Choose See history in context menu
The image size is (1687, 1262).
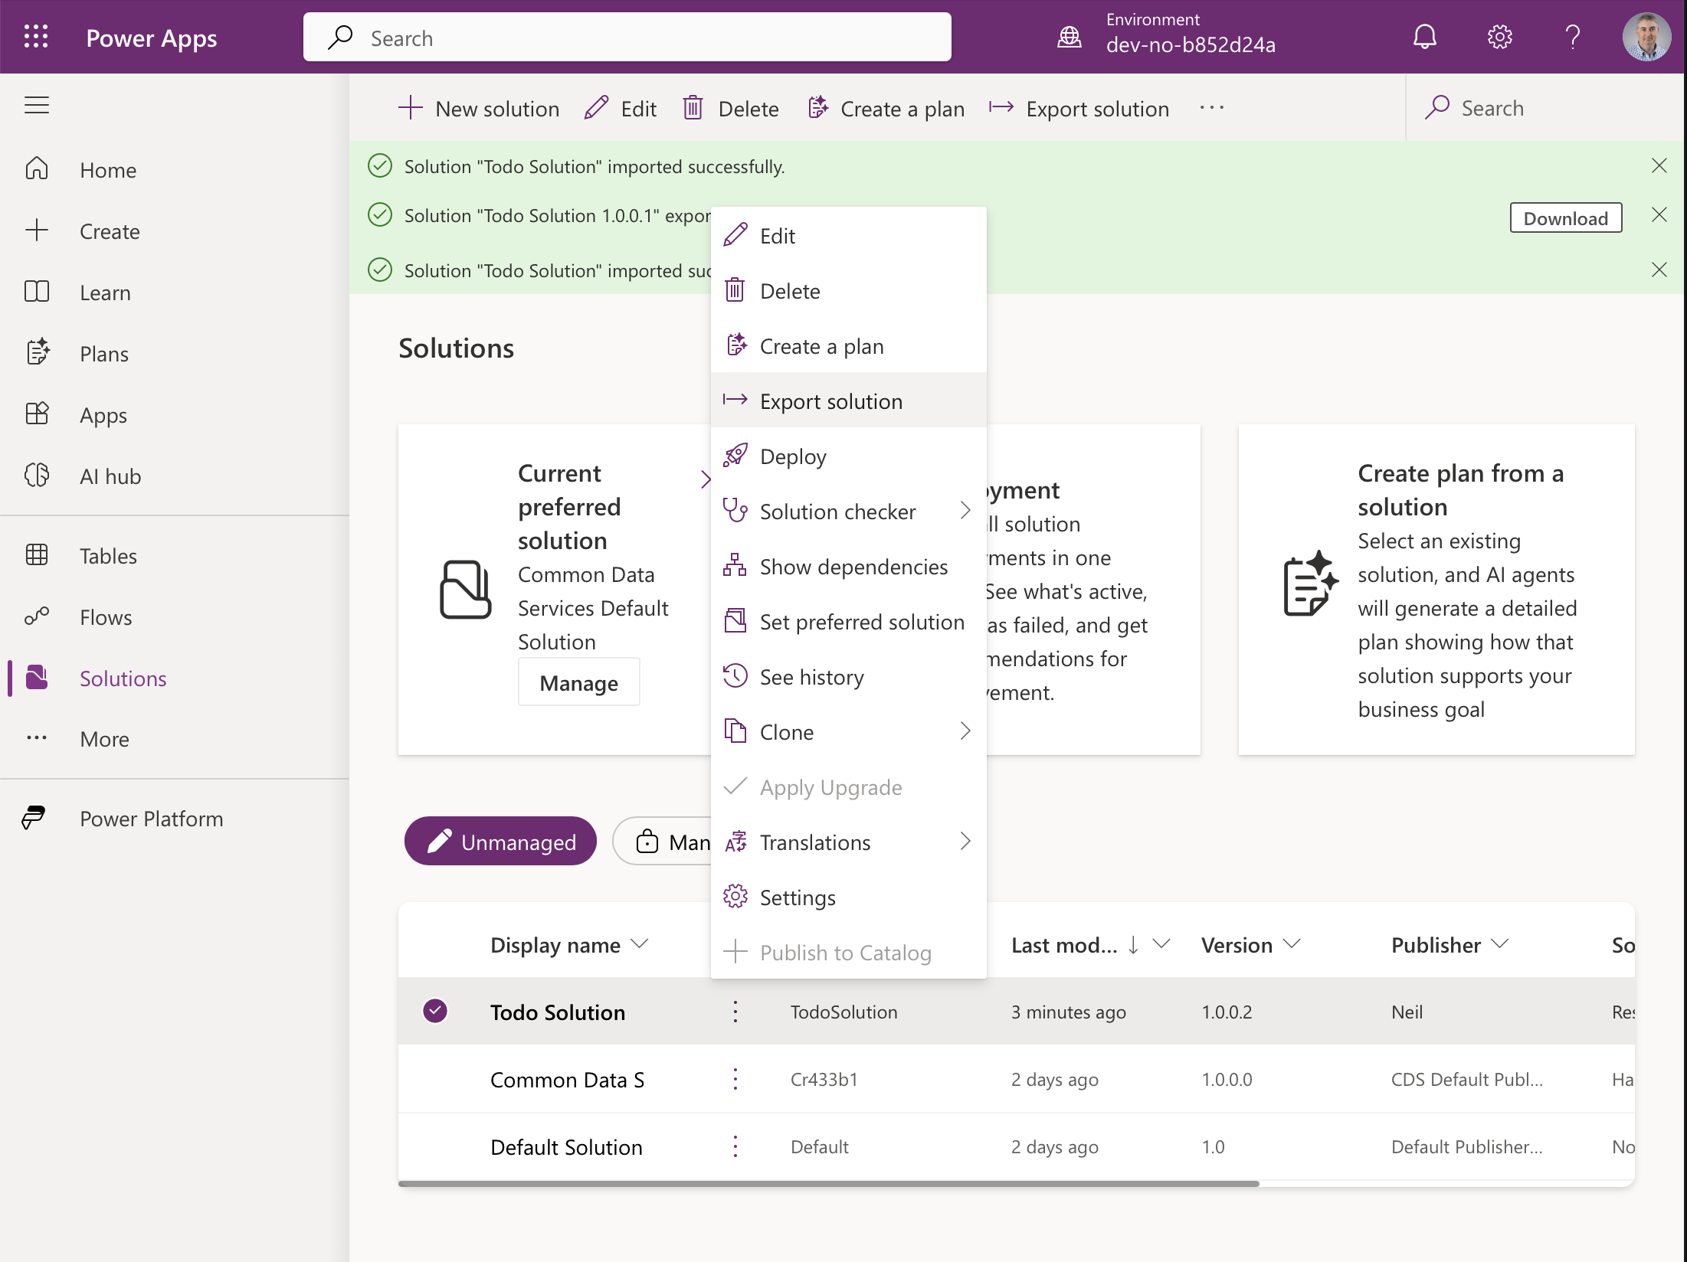(848, 677)
